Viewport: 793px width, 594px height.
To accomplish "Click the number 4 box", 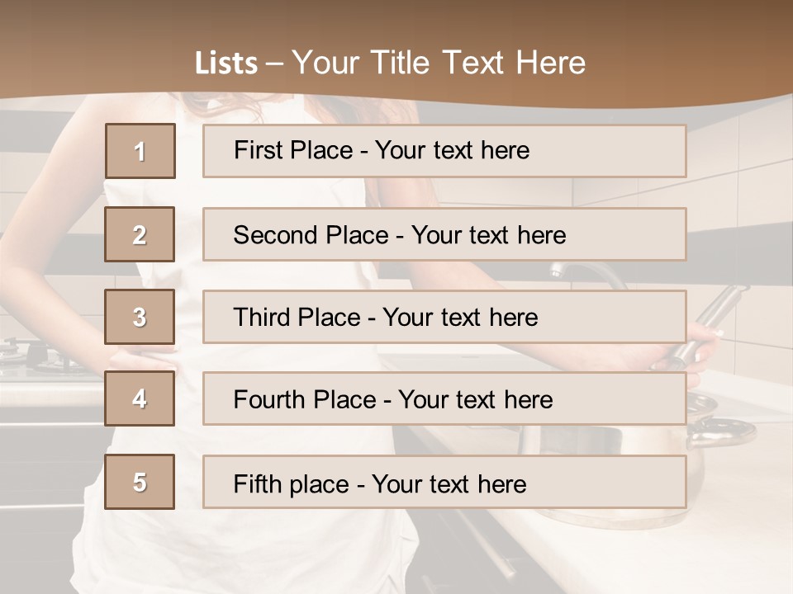I will tap(140, 398).
